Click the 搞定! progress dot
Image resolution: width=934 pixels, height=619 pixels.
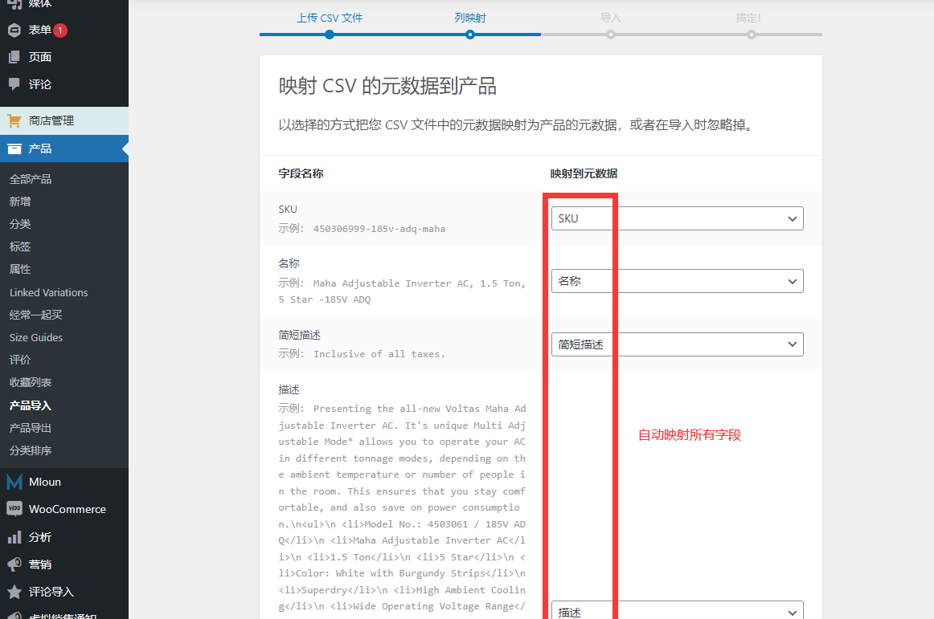(x=752, y=35)
